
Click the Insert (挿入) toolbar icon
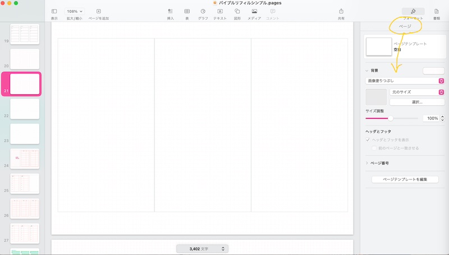click(x=170, y=11)
